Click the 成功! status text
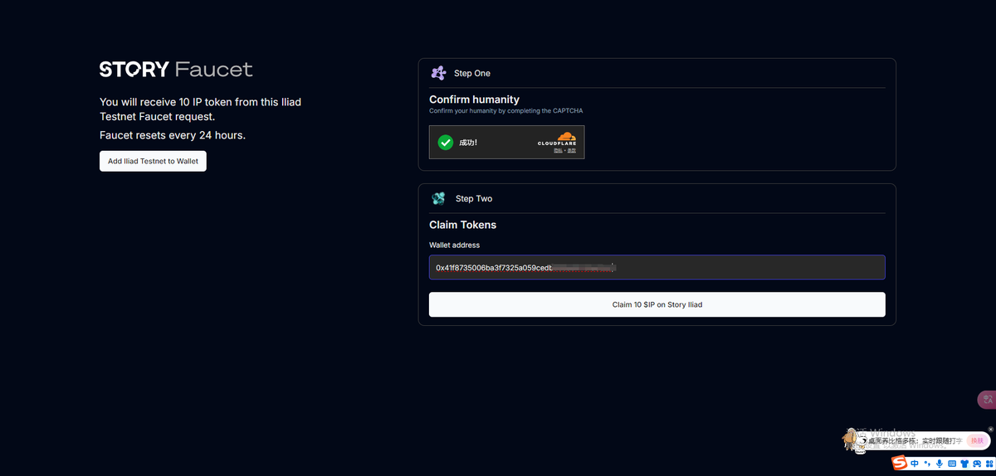 pyautogui.click(x=468, y=143)
